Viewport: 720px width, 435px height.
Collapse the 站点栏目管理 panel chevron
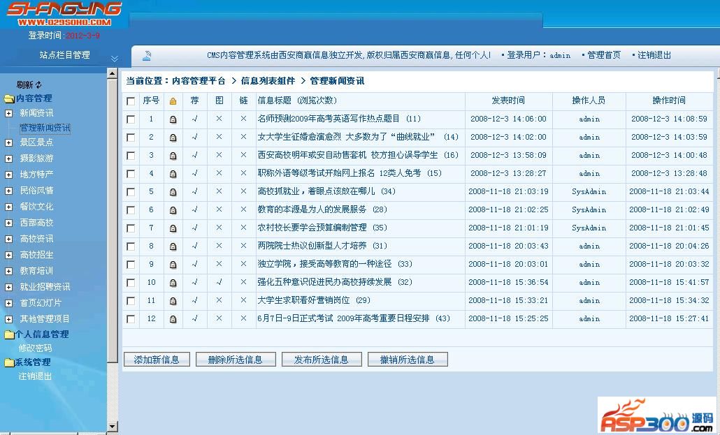pyautogui.click(x=115, y=58)
